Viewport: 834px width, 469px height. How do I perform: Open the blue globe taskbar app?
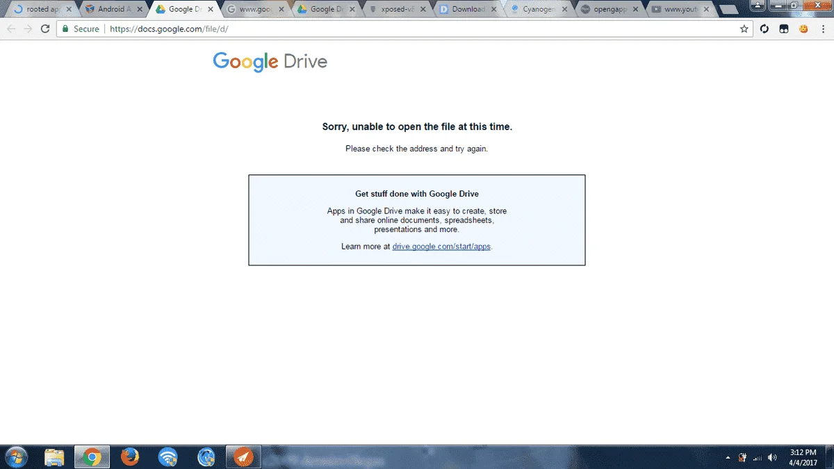pos(206,457)
